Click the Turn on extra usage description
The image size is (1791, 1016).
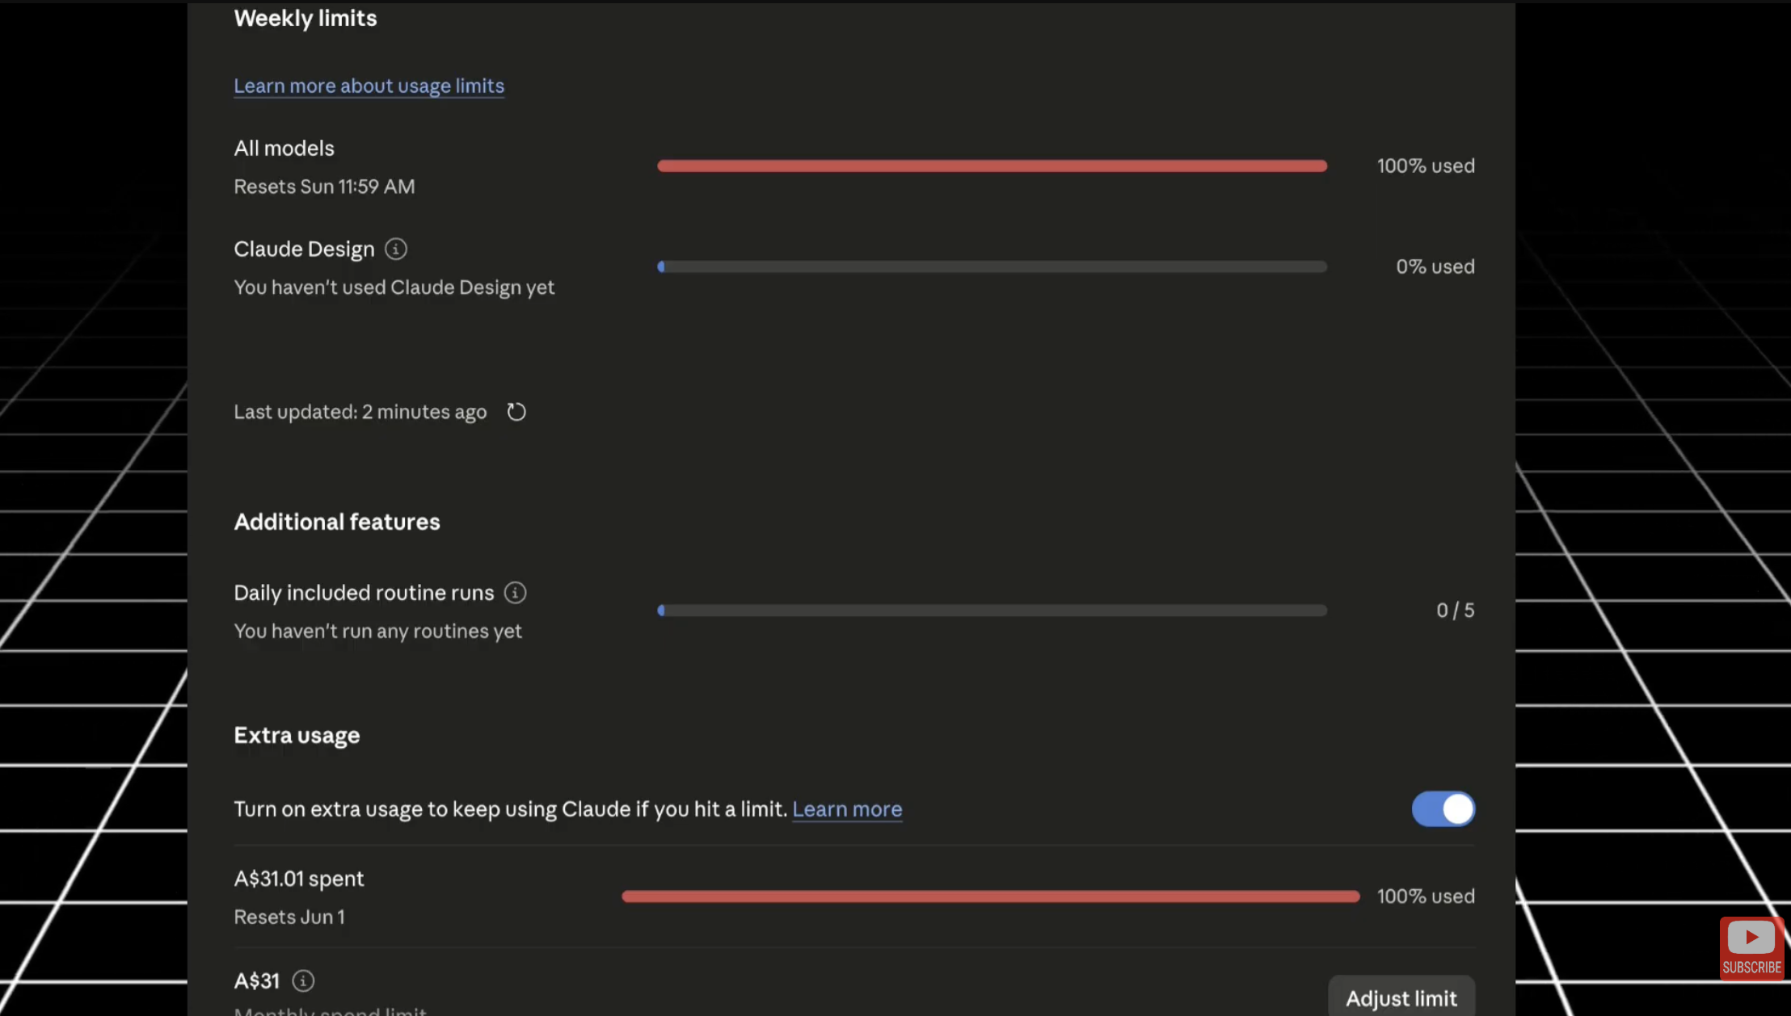pyautogui.click(x=510, y=808)
